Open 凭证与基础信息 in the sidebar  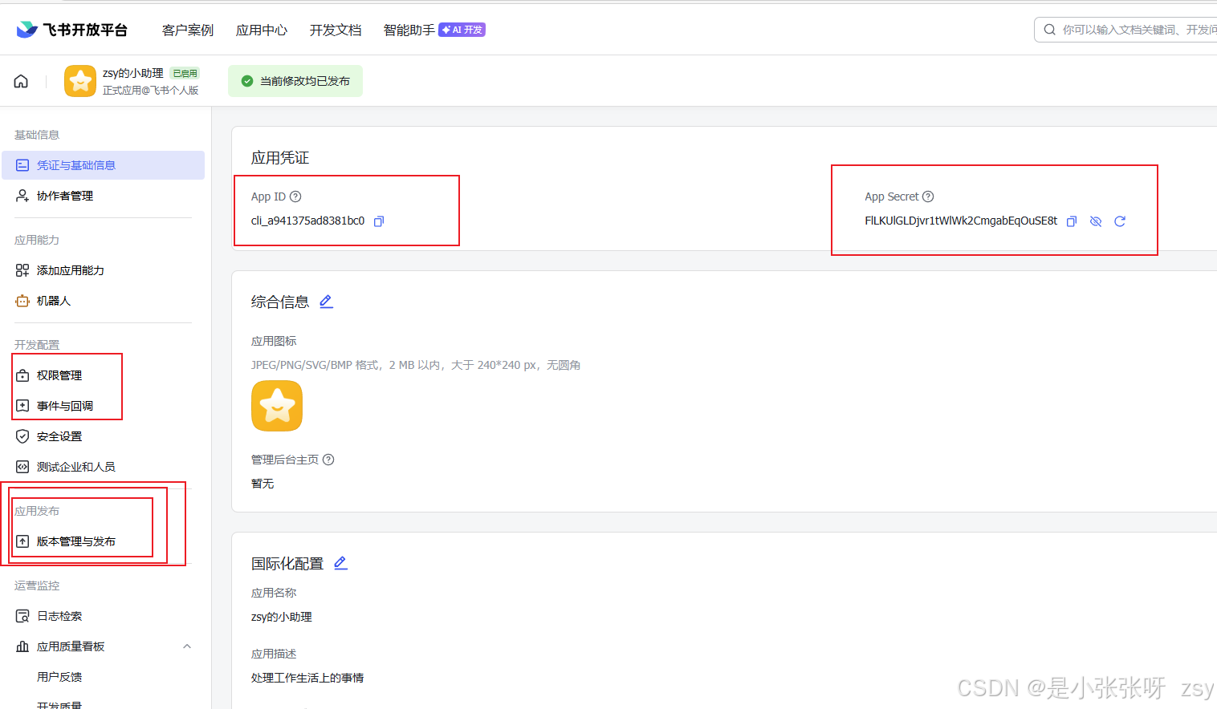coord(103,165)
